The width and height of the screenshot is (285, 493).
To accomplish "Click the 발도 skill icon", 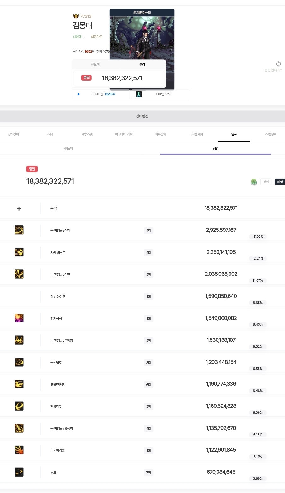I will click(19, 472).
